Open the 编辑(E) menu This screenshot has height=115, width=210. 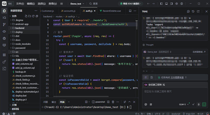31,4
